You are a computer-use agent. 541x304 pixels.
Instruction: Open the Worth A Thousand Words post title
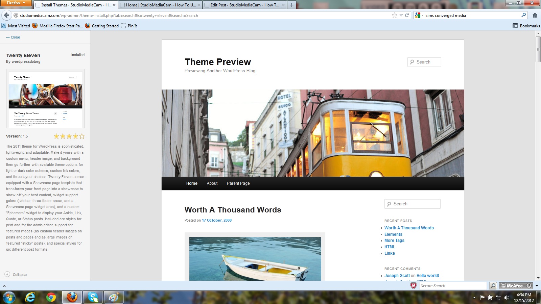pyautogui.click(x=233, y=210)
